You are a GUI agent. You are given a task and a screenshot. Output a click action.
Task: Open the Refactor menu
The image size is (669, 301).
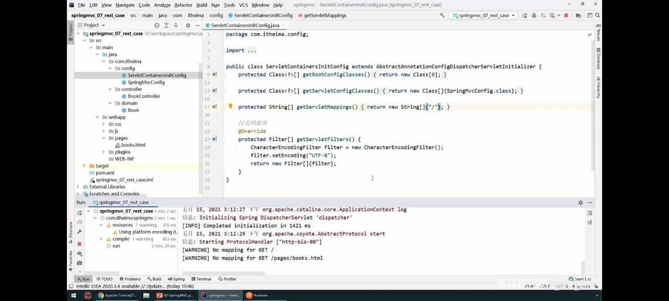point(183,5)
